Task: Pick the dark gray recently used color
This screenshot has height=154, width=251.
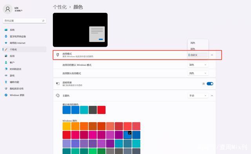Action: 93,110
